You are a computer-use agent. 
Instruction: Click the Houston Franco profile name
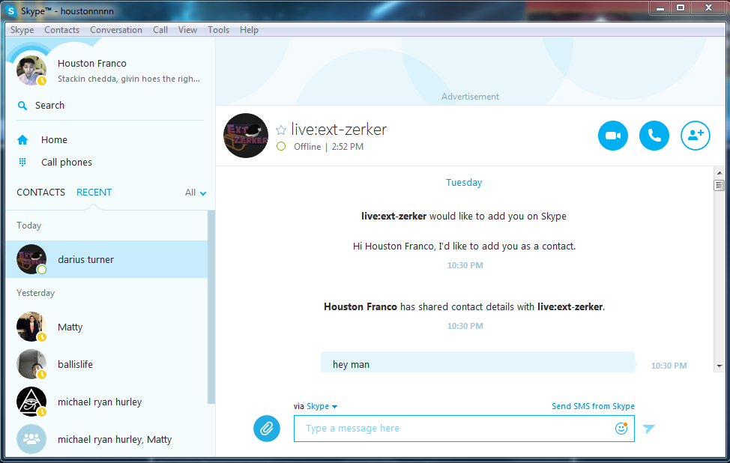tap(91, 63)
